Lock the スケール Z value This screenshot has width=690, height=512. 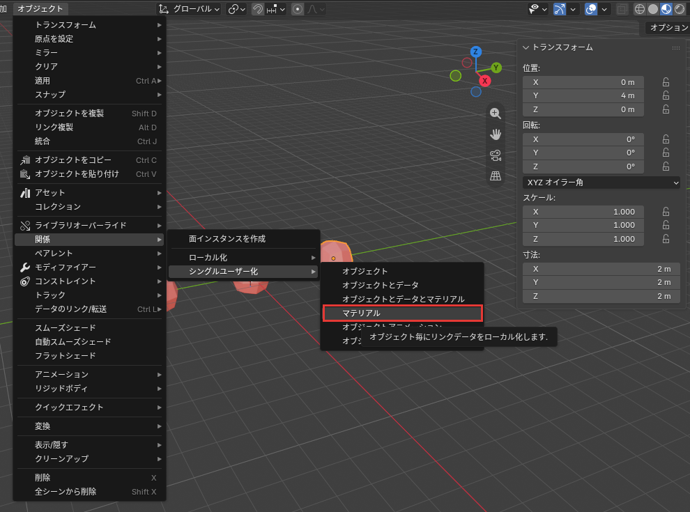point(666,239)
